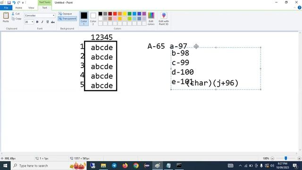Open Command Prompt from taskbar
The width and height of the screenshot is (302, 170).
(179, 166)
